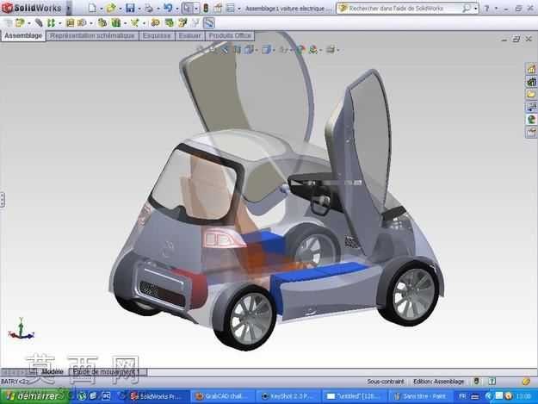Switch to the Produits Office tab
This screenshot has width=538, height=404.
click(x=230, y=35)
